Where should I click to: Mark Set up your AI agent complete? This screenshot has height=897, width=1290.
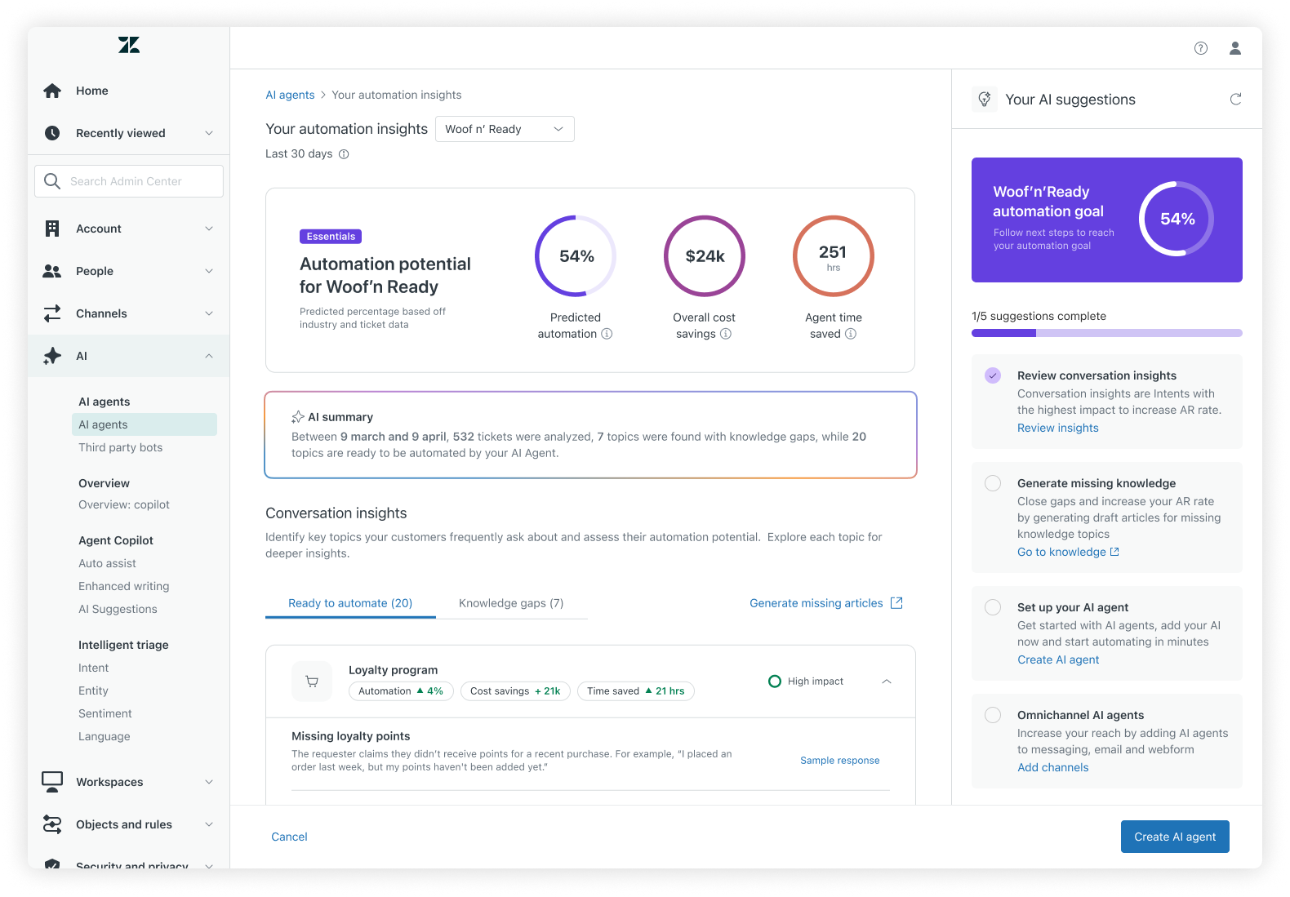[993, 607]
